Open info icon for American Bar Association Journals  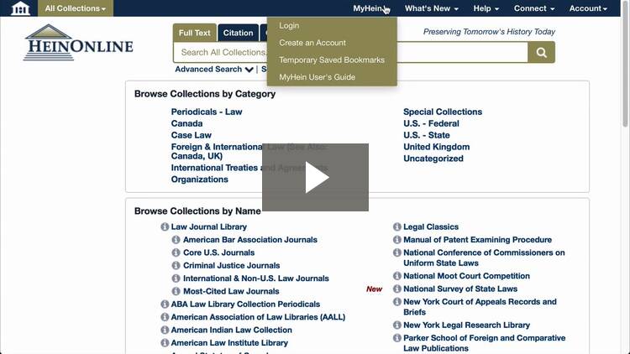pos(176,240)
